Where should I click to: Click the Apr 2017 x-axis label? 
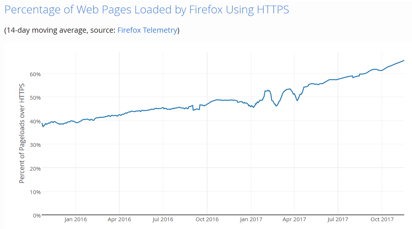coord(294,219)
